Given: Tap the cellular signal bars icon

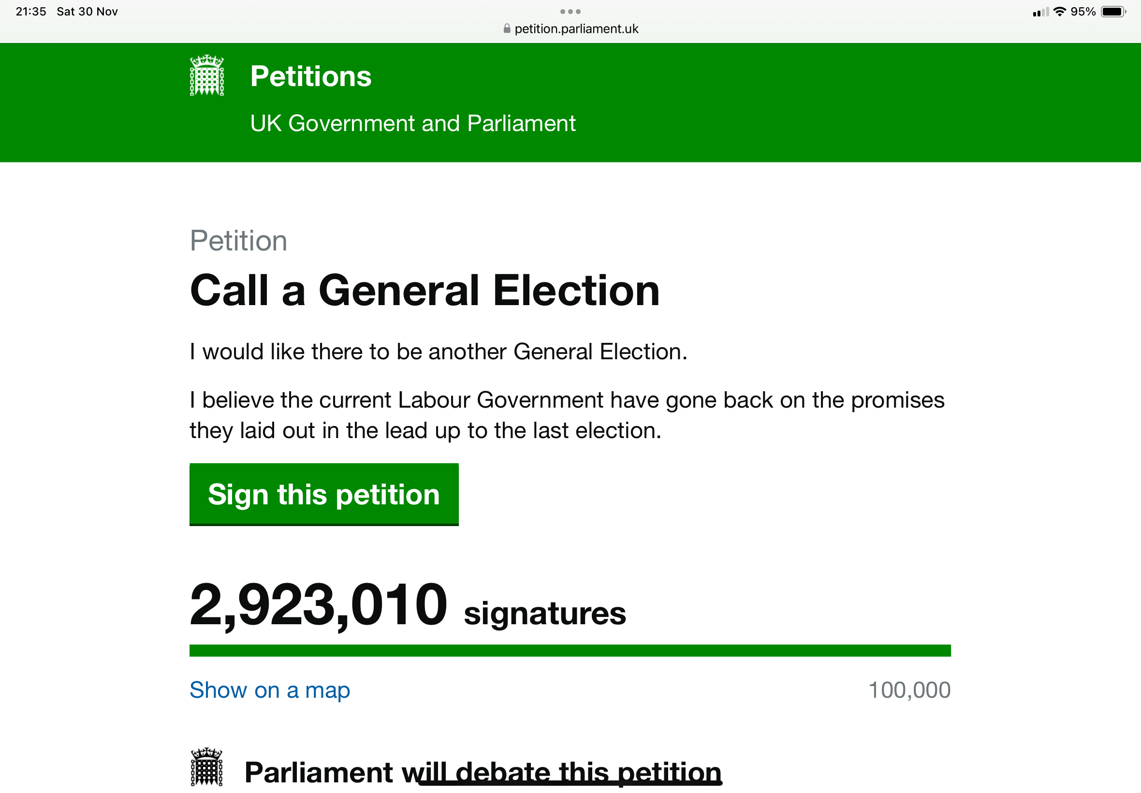Looking at the screenshot, I should coord(1040,12).
